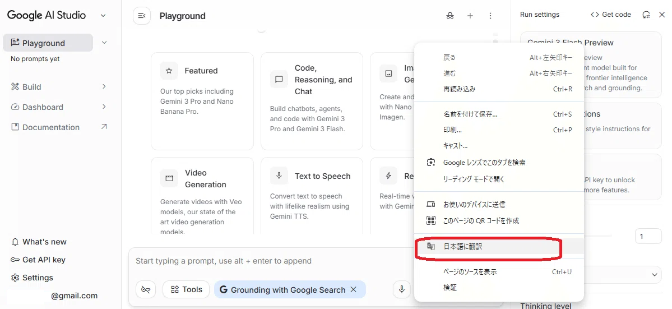Click the Video Generation clapperboard icon
The width and height of the screenshot is (672, 309).
[x=169, y=178]
